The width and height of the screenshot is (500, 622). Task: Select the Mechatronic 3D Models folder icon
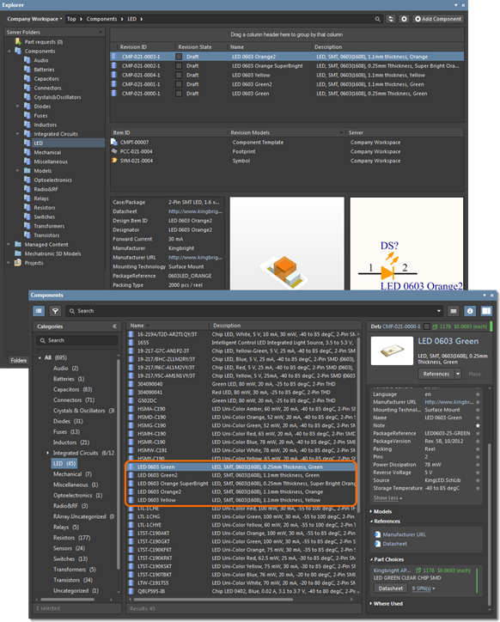[18, 253]
